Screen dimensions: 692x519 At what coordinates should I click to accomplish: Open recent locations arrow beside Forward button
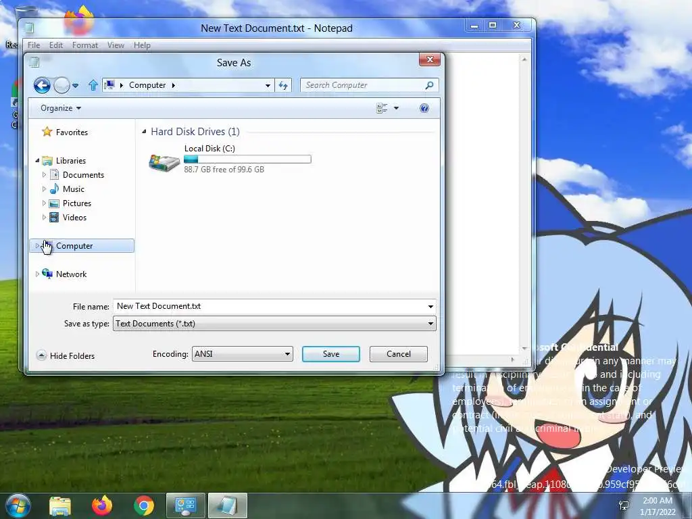pos(76,85)
